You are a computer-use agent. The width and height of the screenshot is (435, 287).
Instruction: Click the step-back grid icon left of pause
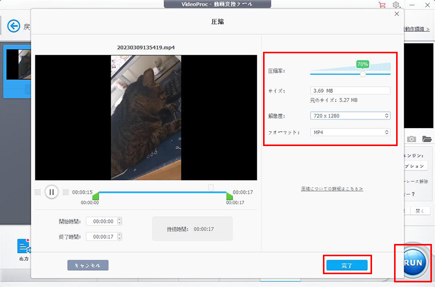(38, 192)
